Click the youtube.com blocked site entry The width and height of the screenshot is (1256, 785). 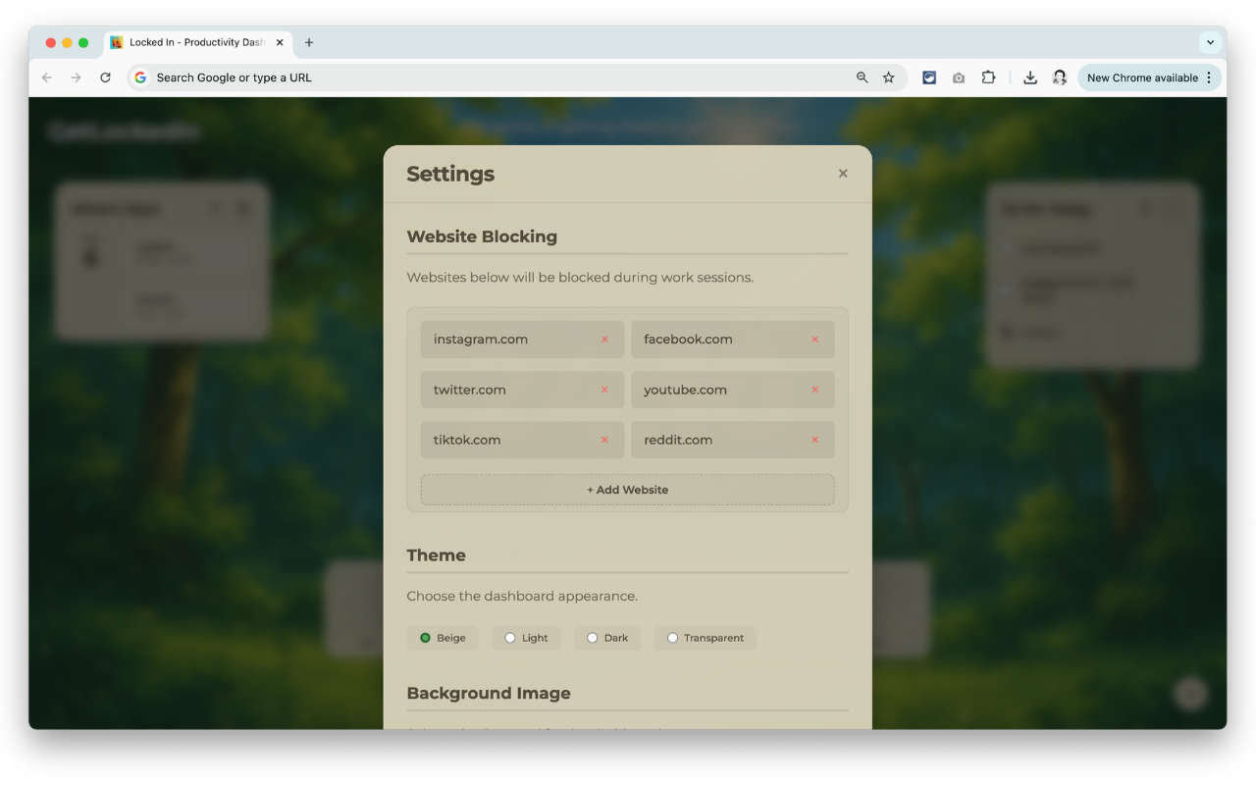[733, 390]
